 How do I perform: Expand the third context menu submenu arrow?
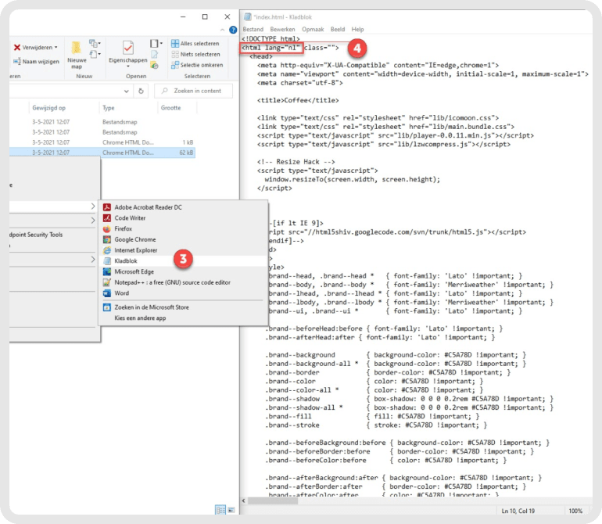coord(92,260)
